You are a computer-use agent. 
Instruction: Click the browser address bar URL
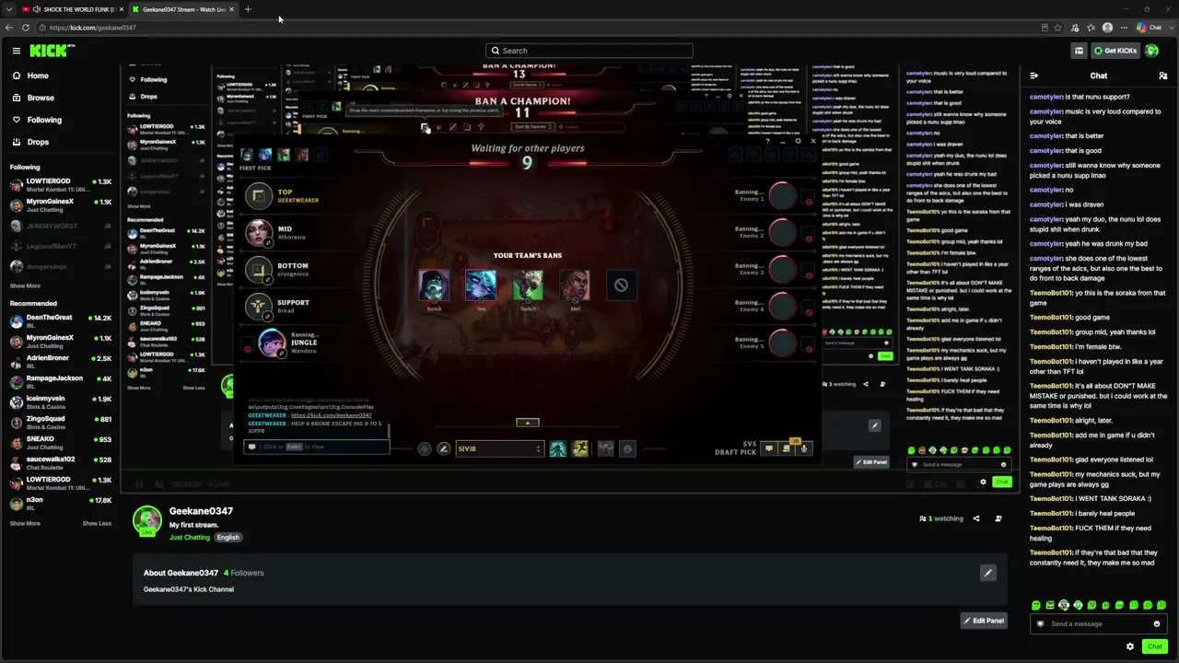[92, 28]
